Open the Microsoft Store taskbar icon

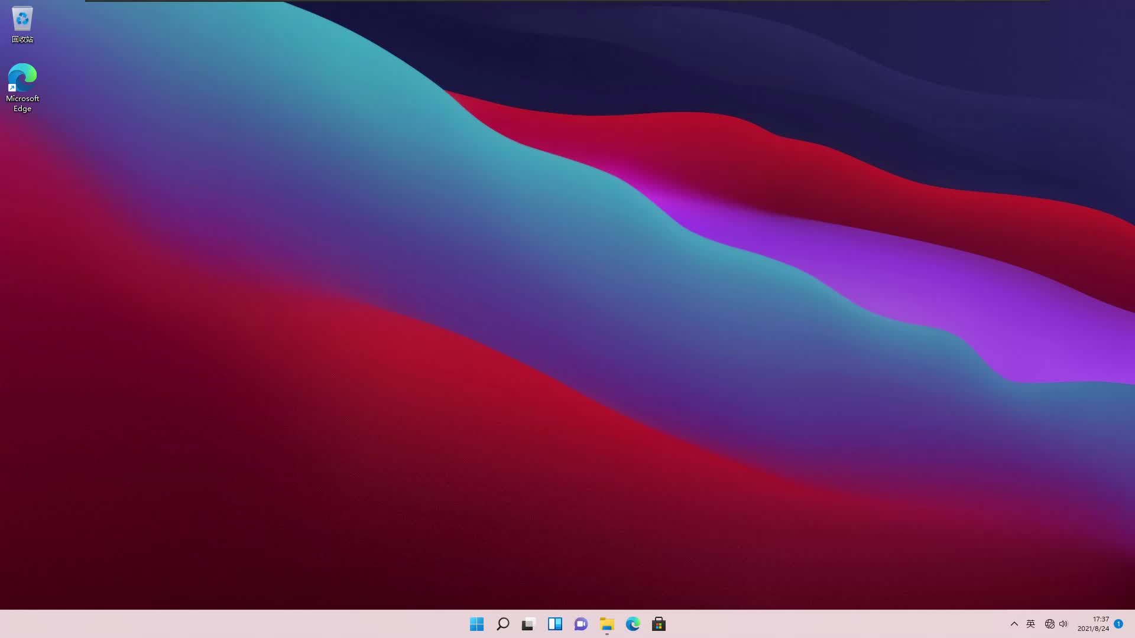click(x=659, y=624)
